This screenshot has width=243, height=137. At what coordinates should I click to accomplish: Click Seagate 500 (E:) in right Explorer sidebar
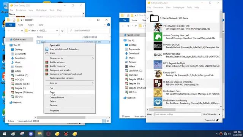[136, 79]
